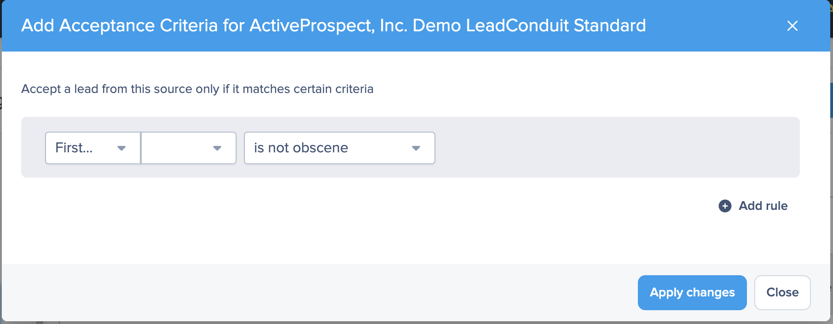
Task: Select the "First..." label text in the field selector
Action: pyautogui.click(x=74, y=148)
